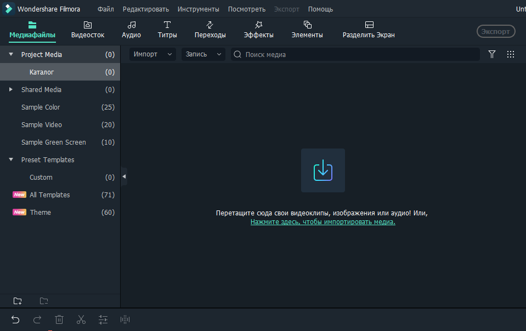Open Sample Video category
The width and height of the screenshot is (526, 331).
tap(60, 124)
